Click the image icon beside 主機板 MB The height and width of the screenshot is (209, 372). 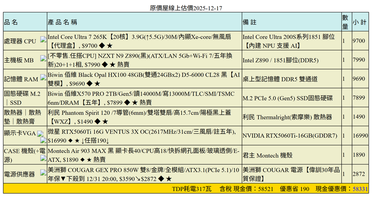coord(43,59)
